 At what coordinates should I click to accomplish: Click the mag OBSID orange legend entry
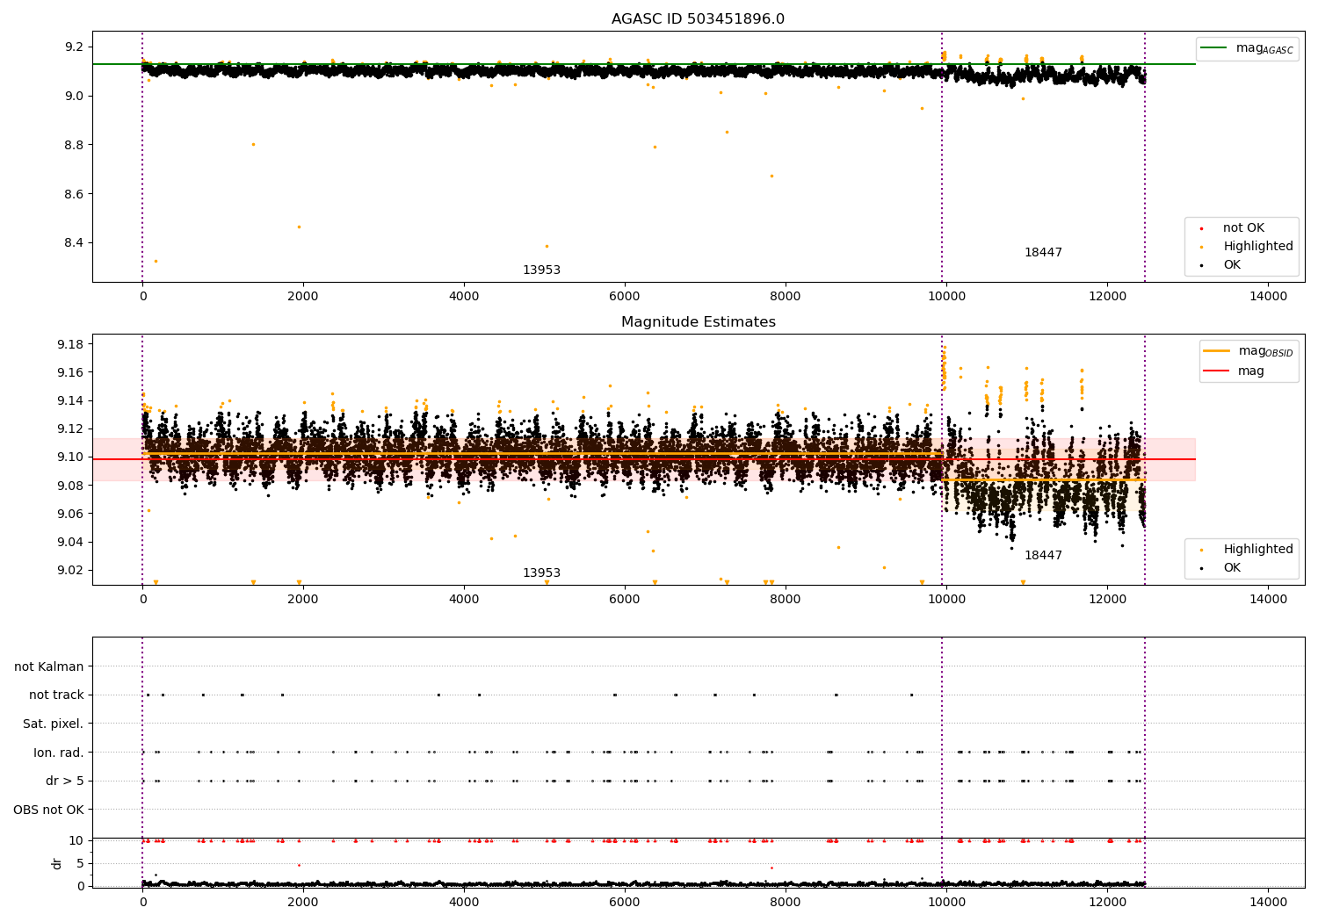tap(1249, 351)
